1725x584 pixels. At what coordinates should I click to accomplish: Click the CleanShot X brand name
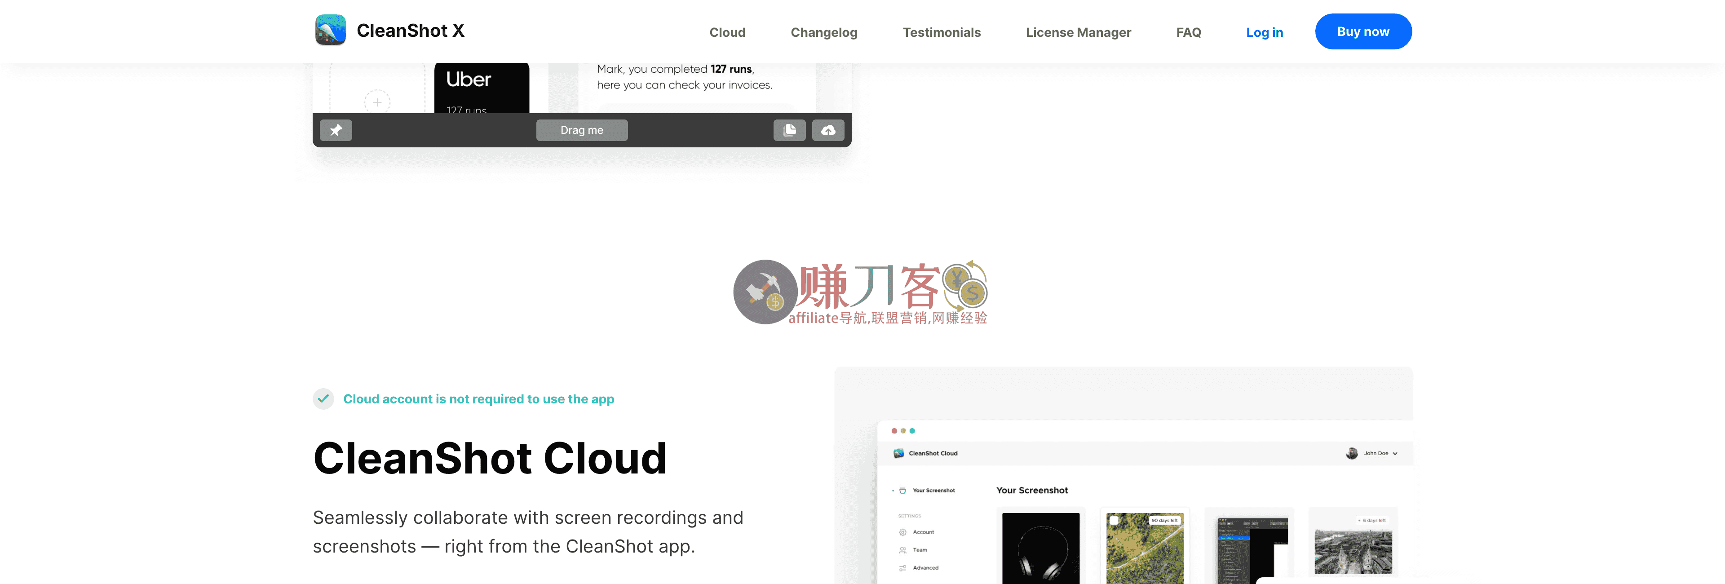pos(411,31)
